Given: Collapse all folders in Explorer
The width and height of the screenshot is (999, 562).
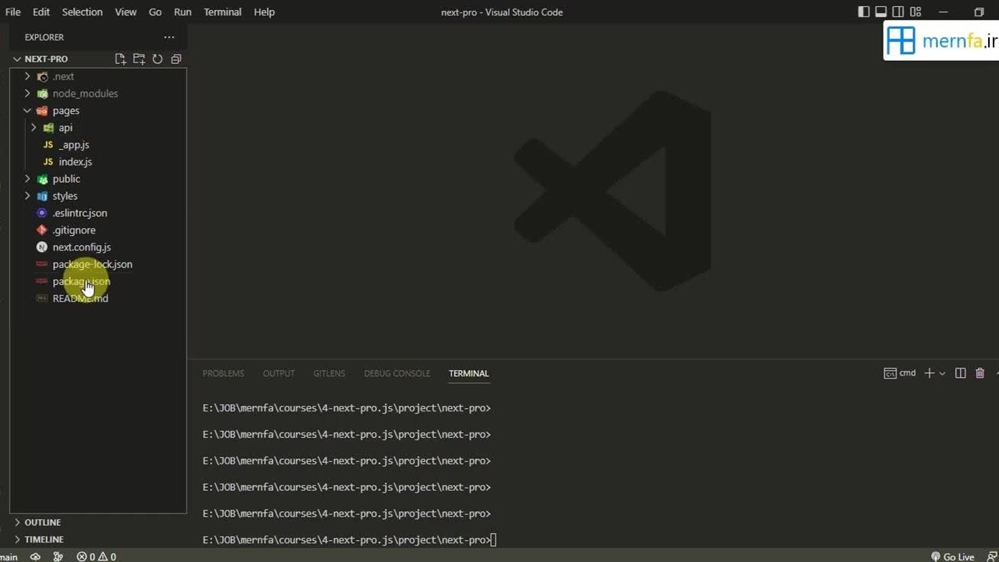Looking at the screenshot, I should coord(176,59).
